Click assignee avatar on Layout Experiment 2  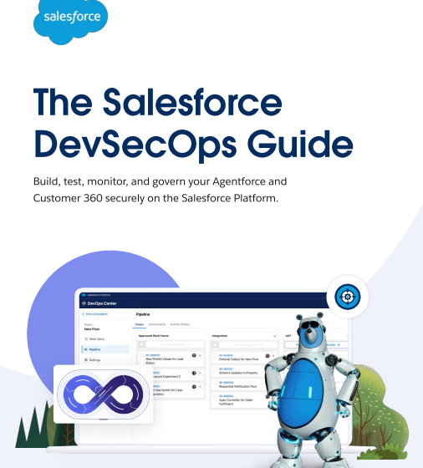[x=194, y=373]
